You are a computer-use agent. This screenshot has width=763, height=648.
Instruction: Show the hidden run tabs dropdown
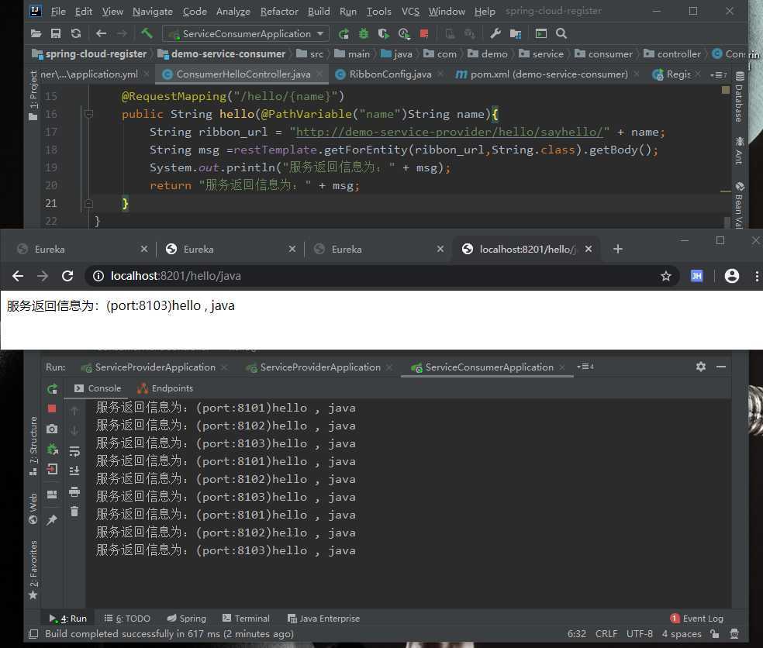(x=585, y=367)
